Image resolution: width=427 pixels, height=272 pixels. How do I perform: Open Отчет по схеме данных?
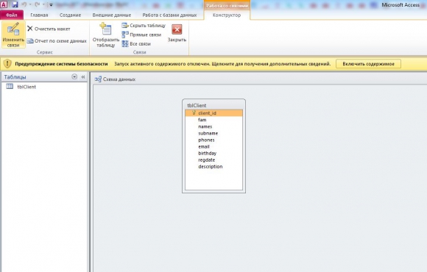click(57, 41)
